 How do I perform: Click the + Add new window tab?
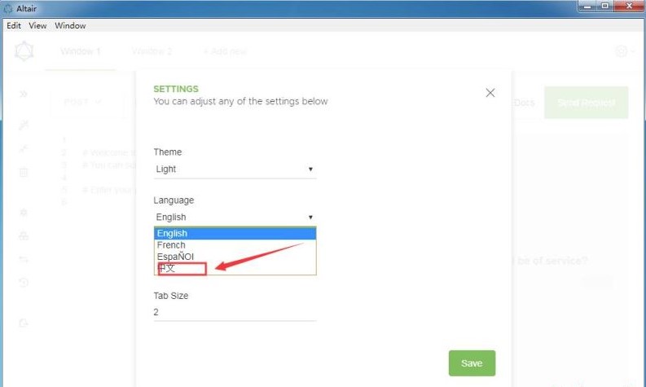pos(225,51)
